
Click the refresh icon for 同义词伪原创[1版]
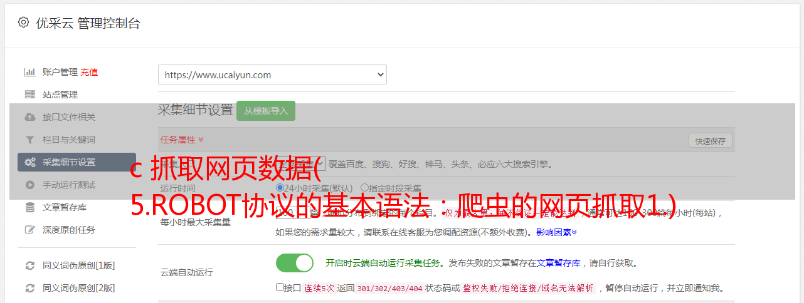[x=29, y=265]
